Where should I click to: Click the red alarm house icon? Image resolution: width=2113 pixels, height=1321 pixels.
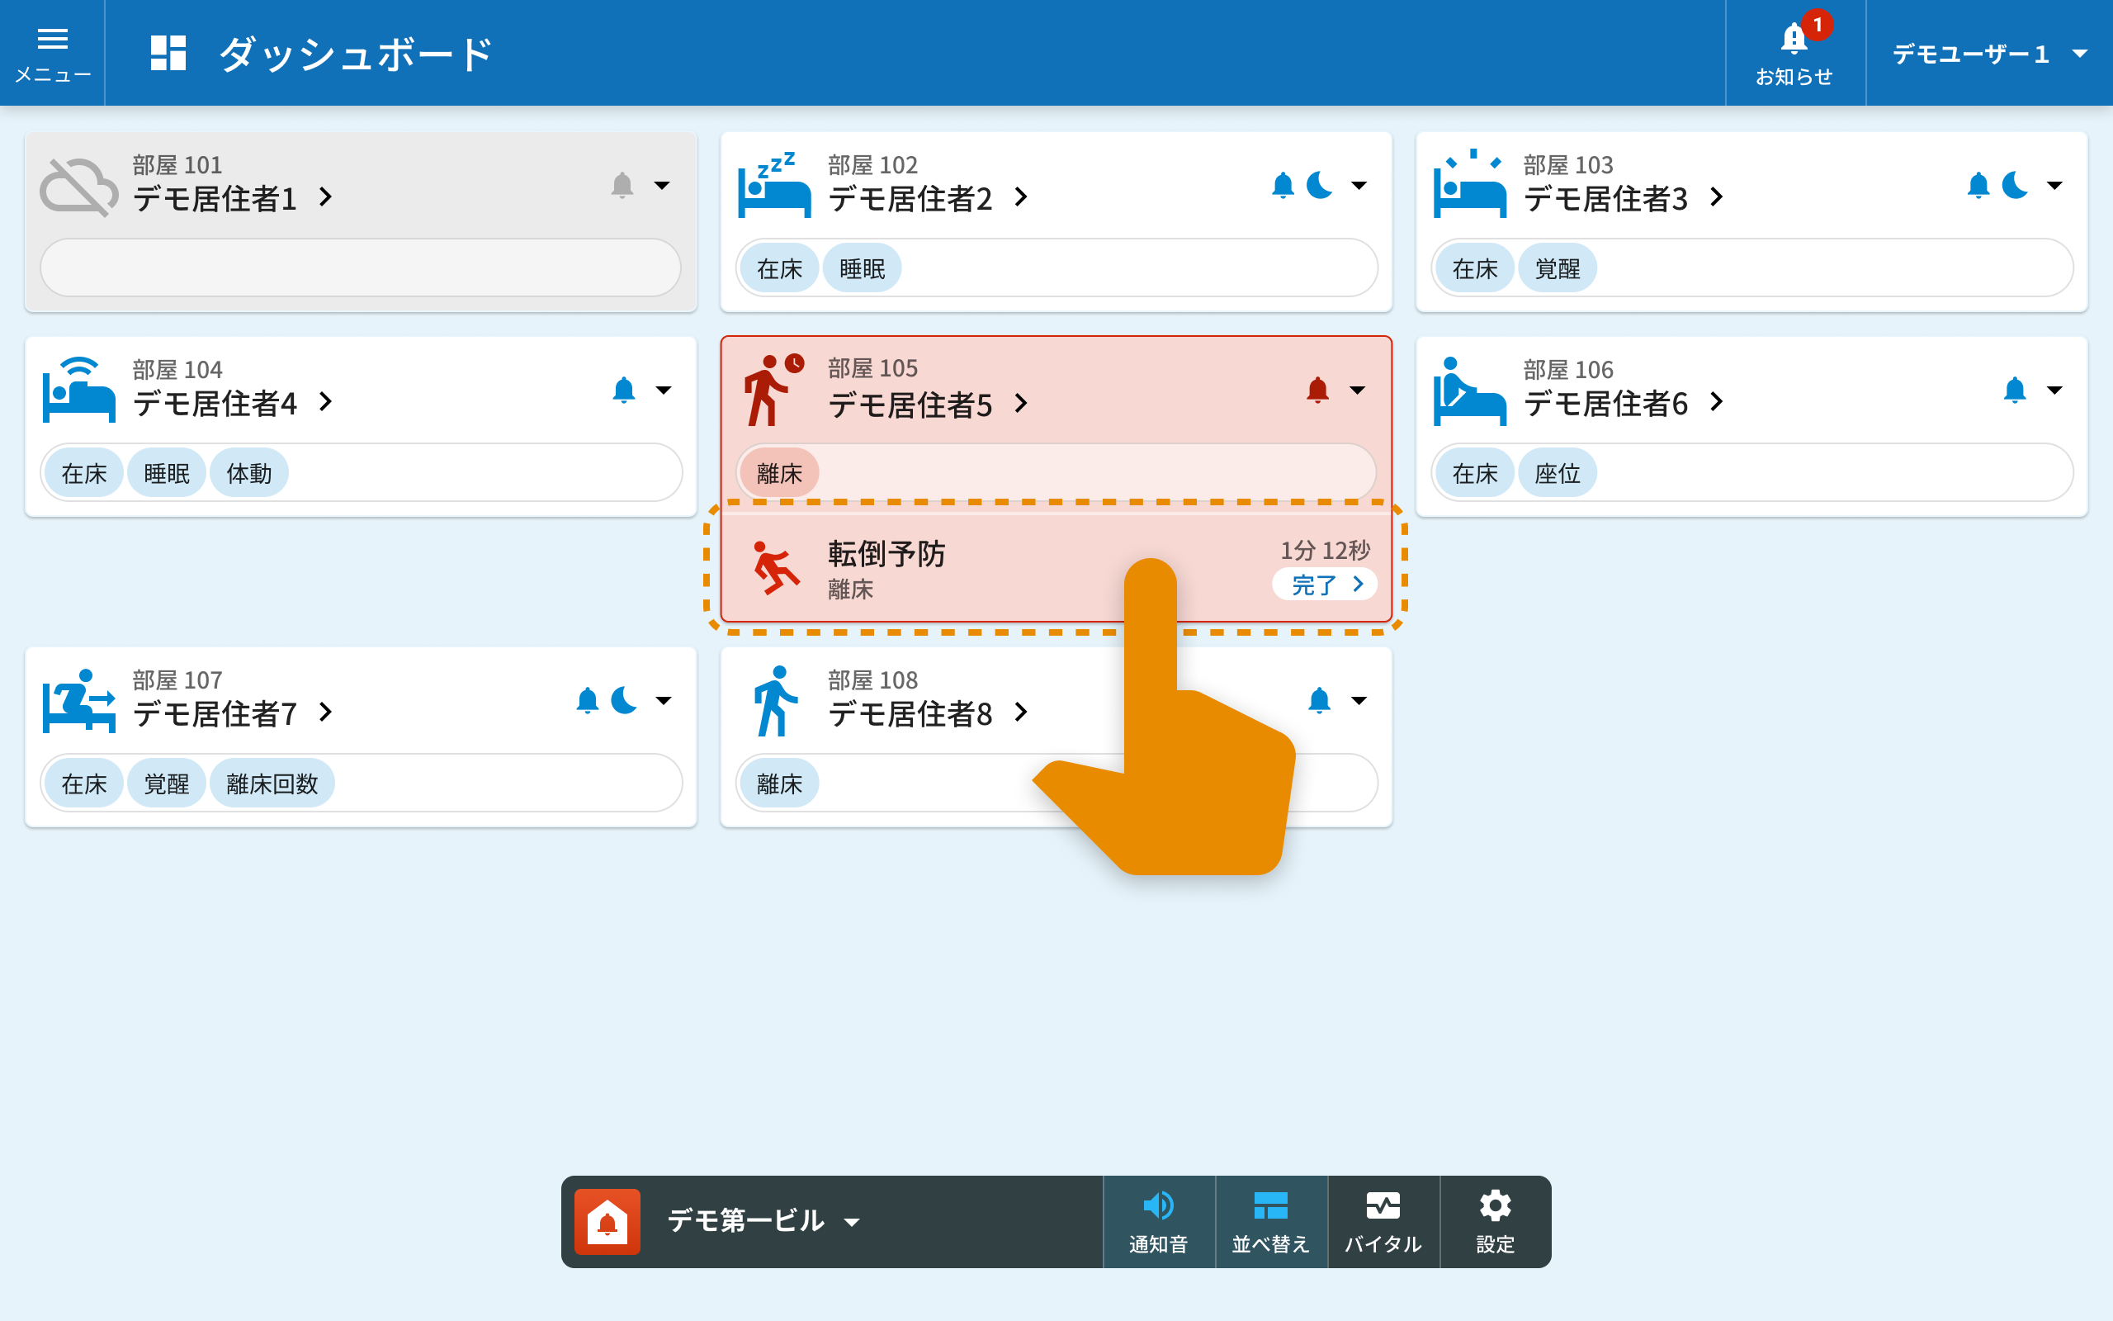(x=607, y=1220)
